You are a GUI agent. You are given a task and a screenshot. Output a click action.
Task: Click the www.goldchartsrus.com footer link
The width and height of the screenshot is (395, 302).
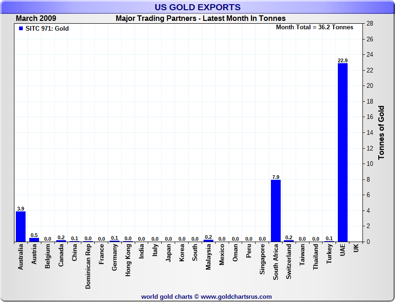(x=236, y=296)
